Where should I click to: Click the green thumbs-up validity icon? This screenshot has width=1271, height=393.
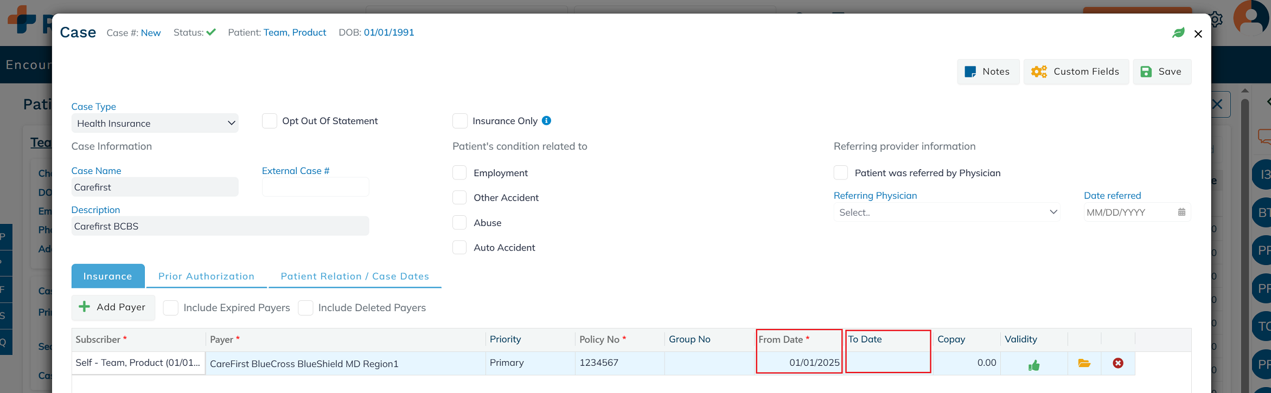1034,365
